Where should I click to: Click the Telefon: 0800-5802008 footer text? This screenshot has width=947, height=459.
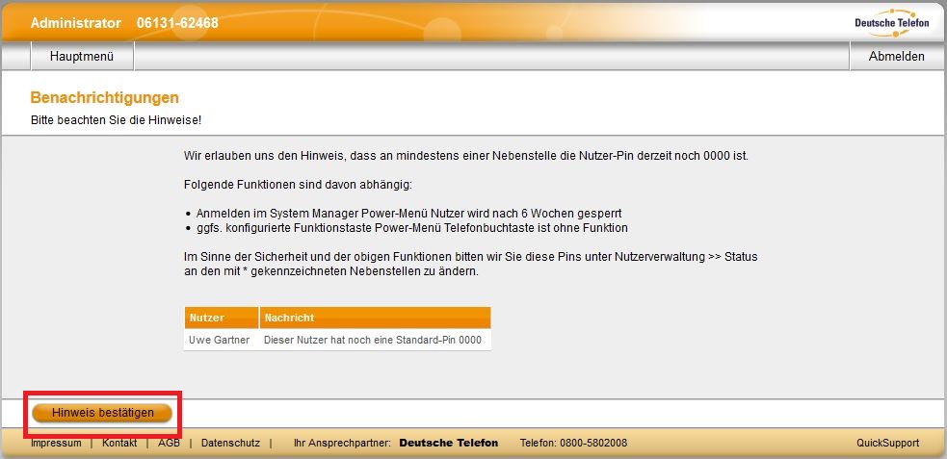tap(574, 444)
